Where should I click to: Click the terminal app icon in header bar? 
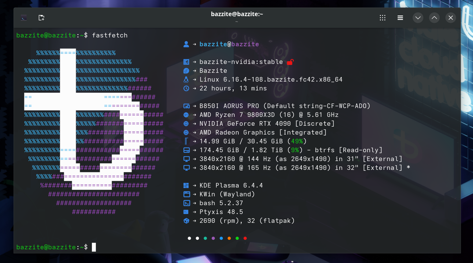(24, 18)
